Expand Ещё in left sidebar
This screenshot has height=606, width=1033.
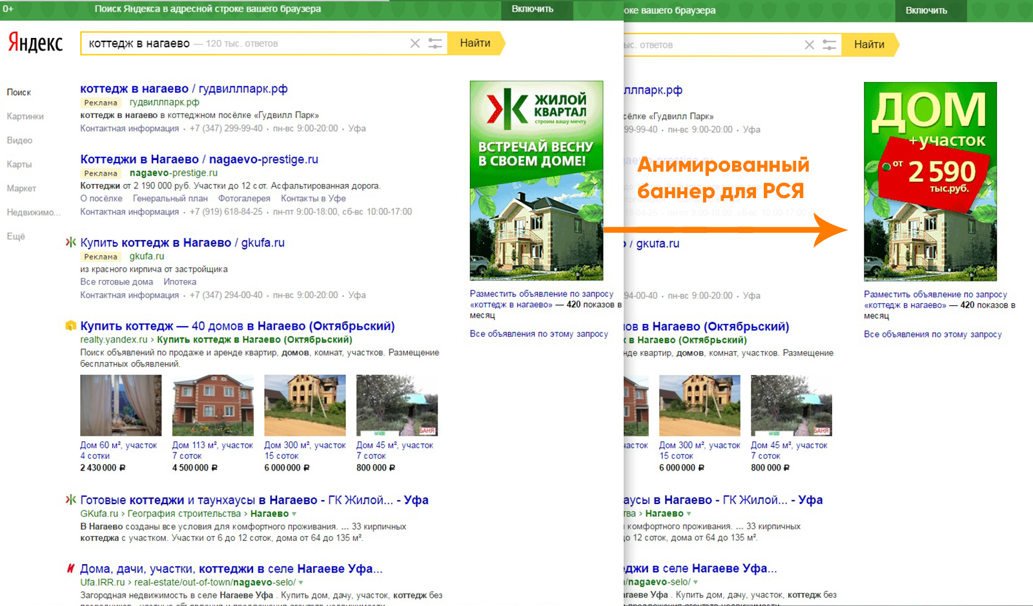click(15, 236)
